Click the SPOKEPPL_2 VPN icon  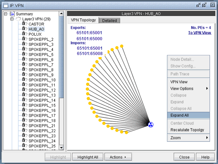(x=25, y=39)
